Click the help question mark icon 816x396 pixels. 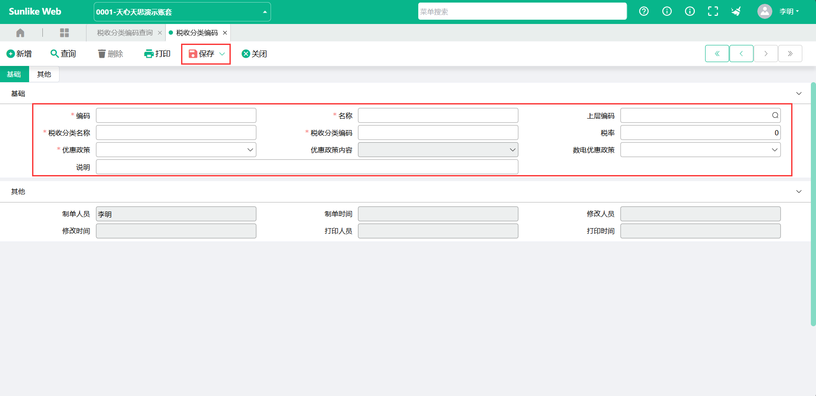[x=644, y=12]
